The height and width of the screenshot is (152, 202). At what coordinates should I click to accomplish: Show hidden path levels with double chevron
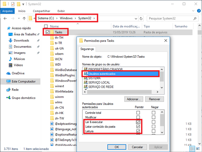tap(34, 18)
